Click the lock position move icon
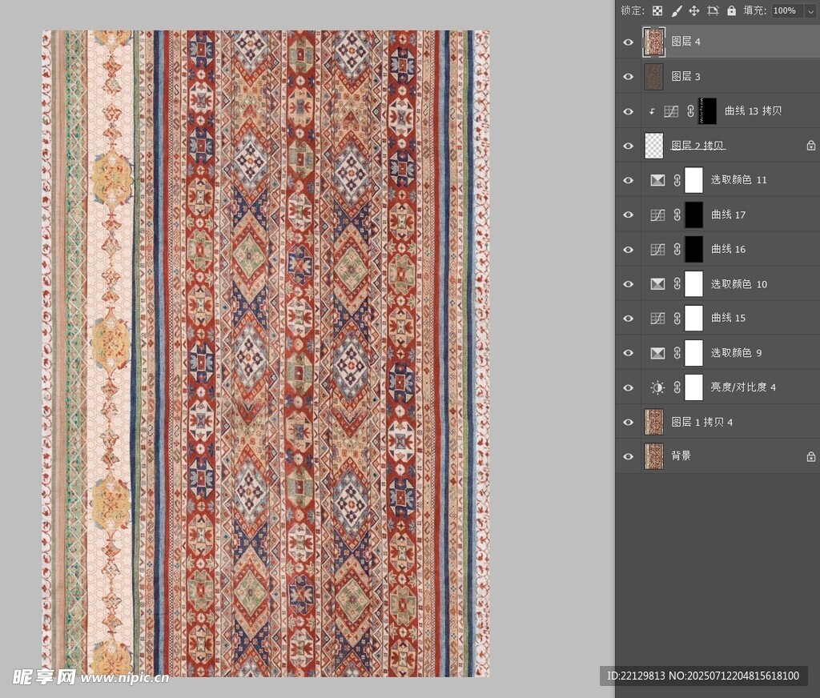 tap(694, 10)
